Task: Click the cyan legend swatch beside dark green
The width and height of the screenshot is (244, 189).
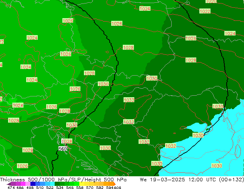Action: pyautogui.click(x=52, y=184)
